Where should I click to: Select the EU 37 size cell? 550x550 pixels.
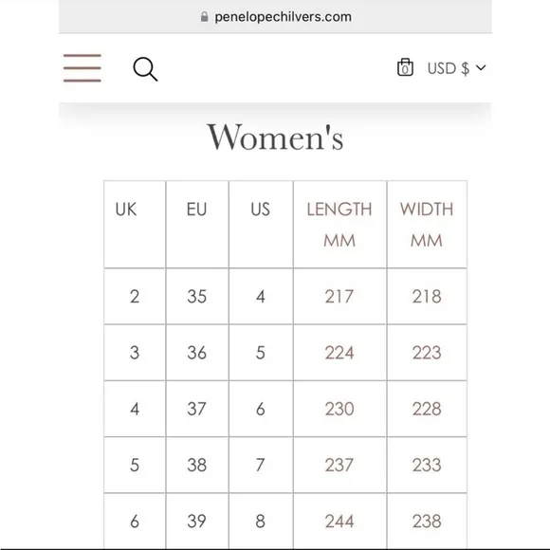point(197,409)
